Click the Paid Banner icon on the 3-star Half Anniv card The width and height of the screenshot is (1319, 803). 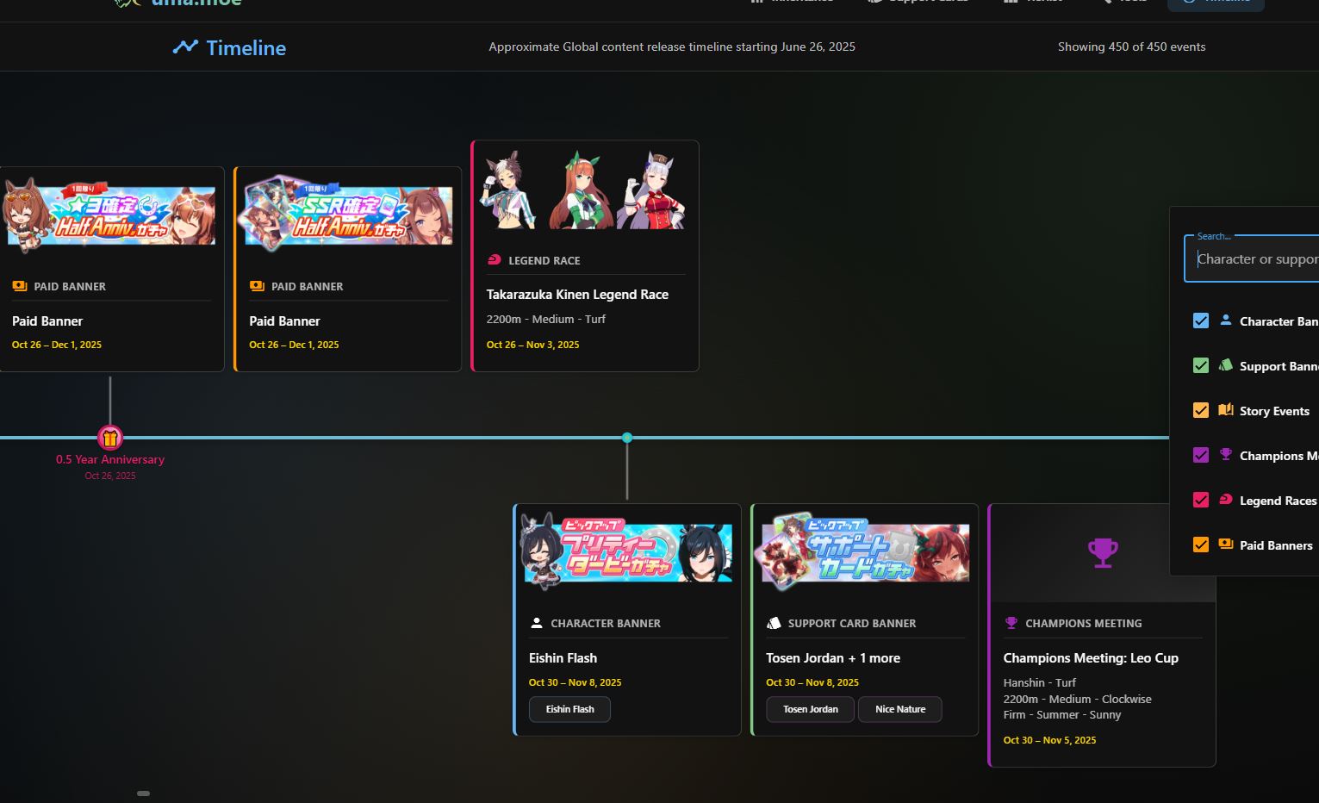click(x=20, y=286)
